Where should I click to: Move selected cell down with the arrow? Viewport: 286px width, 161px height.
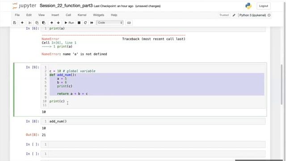[x=58, y=23]
